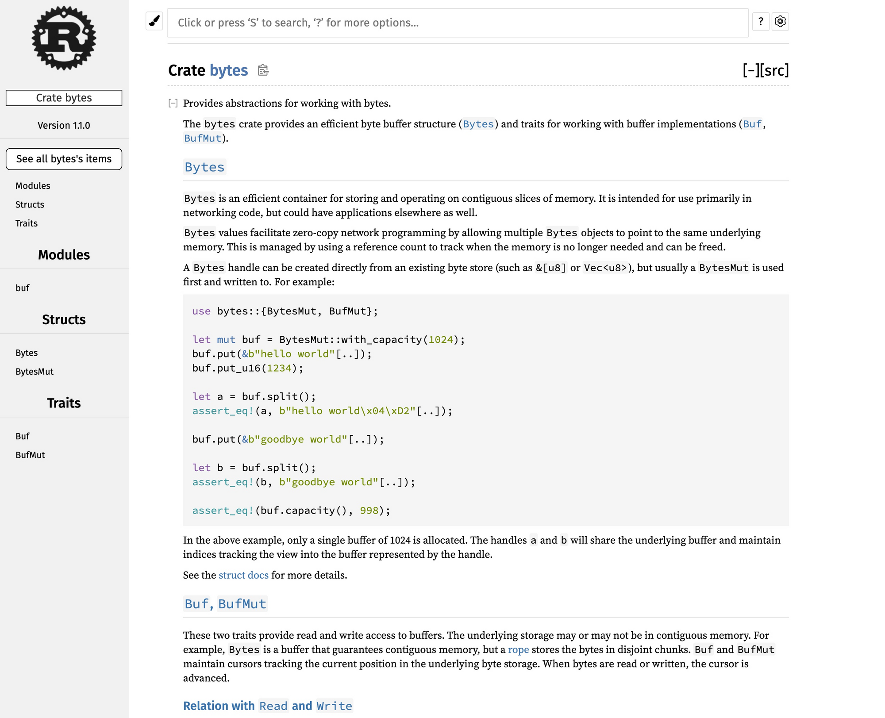Jump to Structs in the sidebar
Image resolution: width=885 pixels, height=718 pixels.
point(30,204)
